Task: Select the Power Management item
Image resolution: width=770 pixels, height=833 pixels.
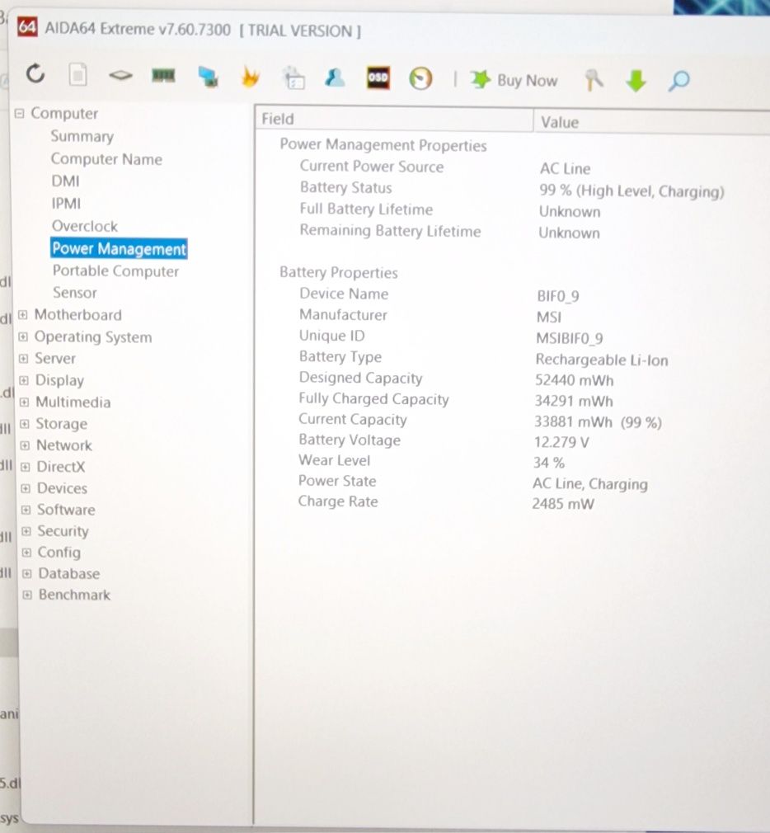Action: pos(119,248)
